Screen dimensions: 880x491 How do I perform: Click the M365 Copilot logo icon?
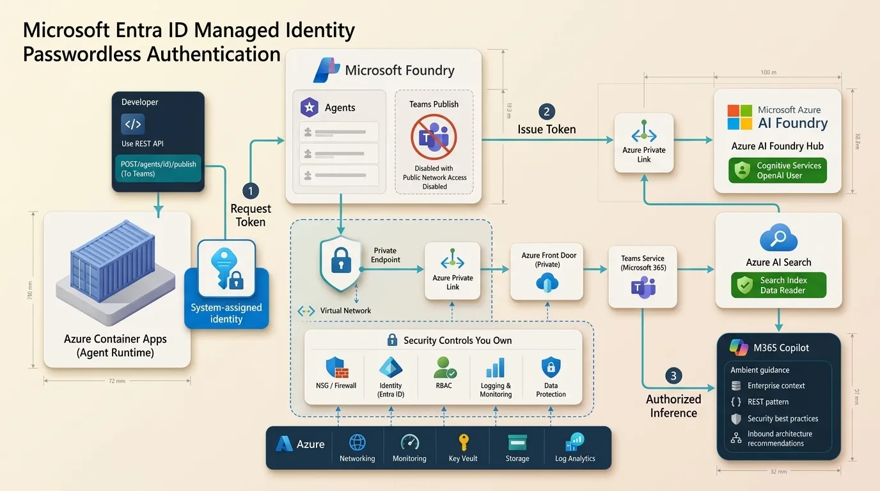(x=739, y=347)
